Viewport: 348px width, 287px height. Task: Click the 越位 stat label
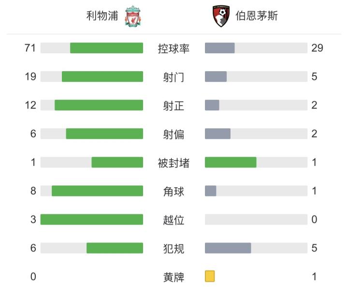174,220
